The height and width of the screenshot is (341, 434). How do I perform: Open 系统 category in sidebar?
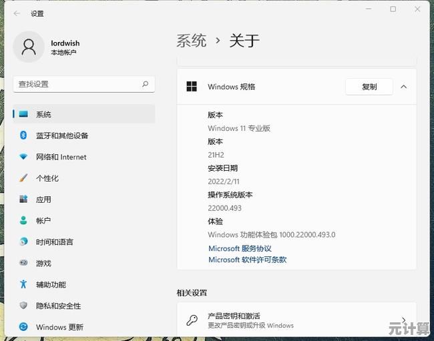click(84, 114)
